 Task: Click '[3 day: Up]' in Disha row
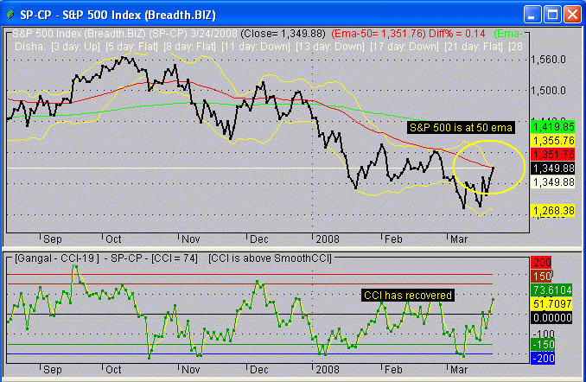tap(75, 47)
